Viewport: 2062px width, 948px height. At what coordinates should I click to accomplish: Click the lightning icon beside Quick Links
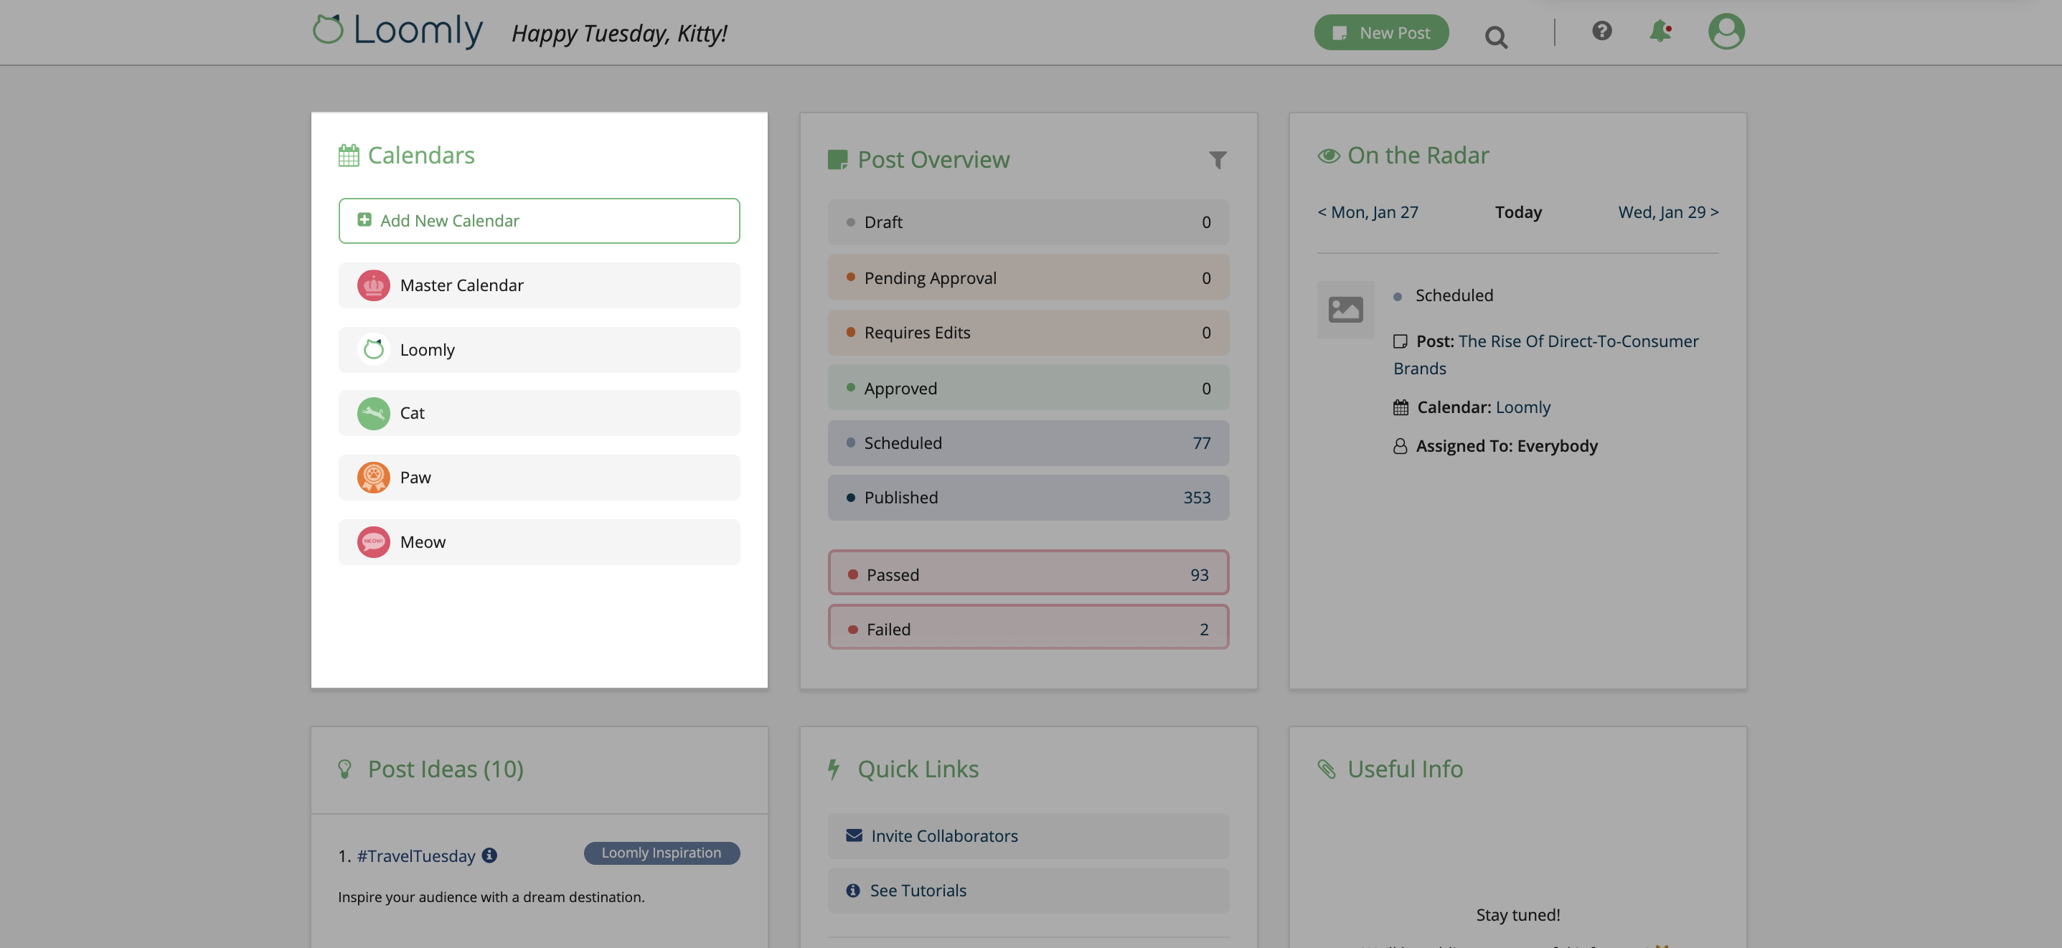tap(833, 769)
